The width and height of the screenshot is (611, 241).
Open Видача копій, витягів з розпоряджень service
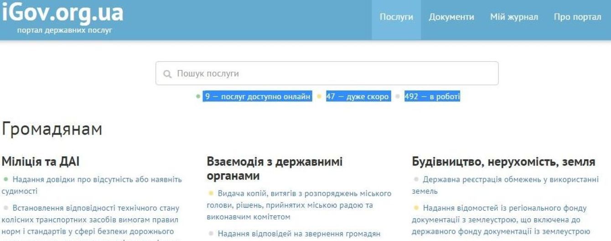(299, 205)
